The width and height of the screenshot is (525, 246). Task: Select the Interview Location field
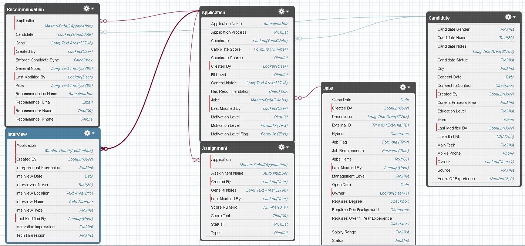(33, 193)
